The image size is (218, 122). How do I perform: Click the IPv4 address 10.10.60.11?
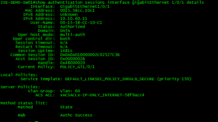[x=73, y=19]
